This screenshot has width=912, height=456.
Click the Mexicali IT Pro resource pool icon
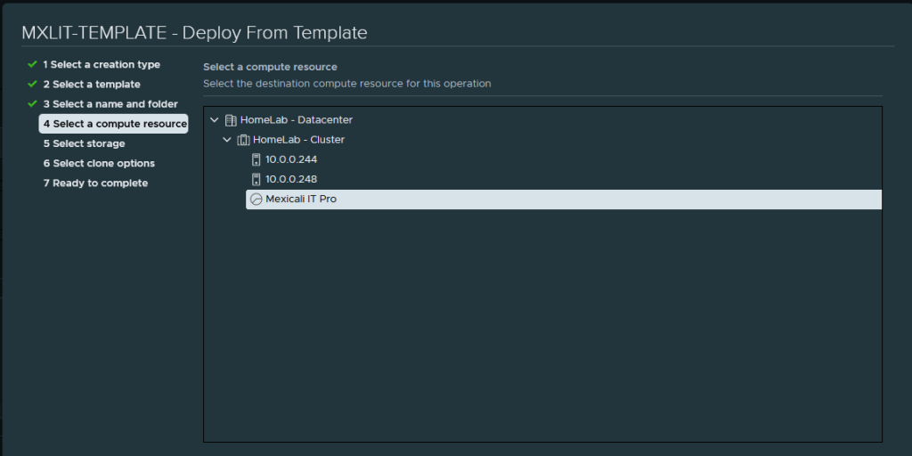[x=256, y=199]
